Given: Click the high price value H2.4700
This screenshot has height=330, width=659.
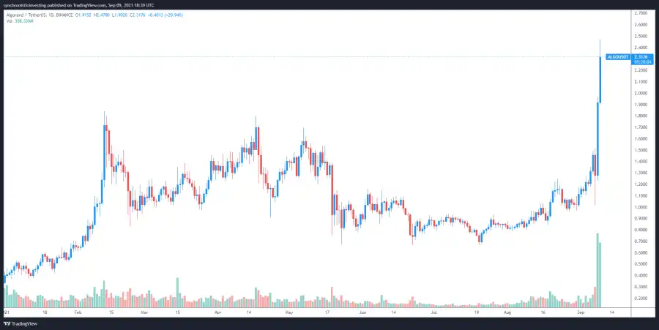Looking at the screenshot, I should [101, 15].
